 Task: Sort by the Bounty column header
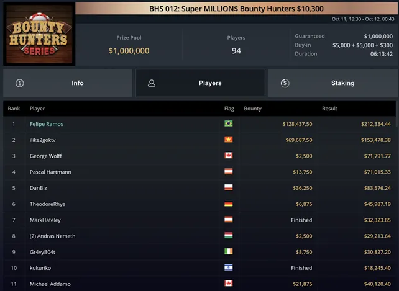(253, 109)
